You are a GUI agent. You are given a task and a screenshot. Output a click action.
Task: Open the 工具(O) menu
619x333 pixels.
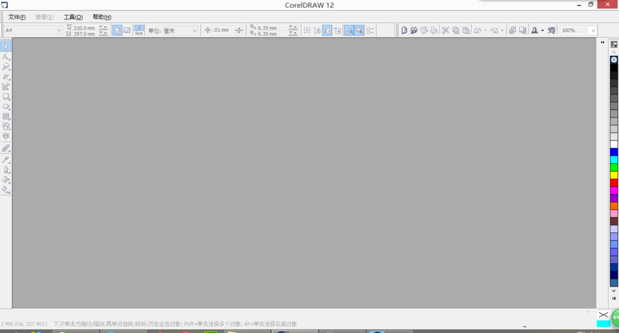[x=73, y=17]
